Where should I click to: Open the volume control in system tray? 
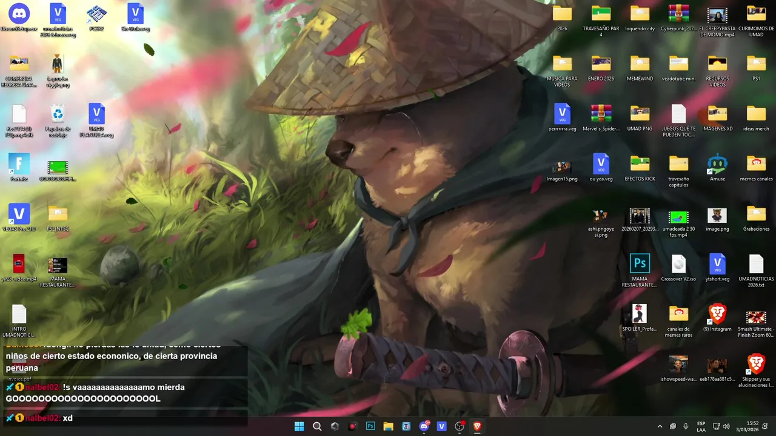[726, 426]
